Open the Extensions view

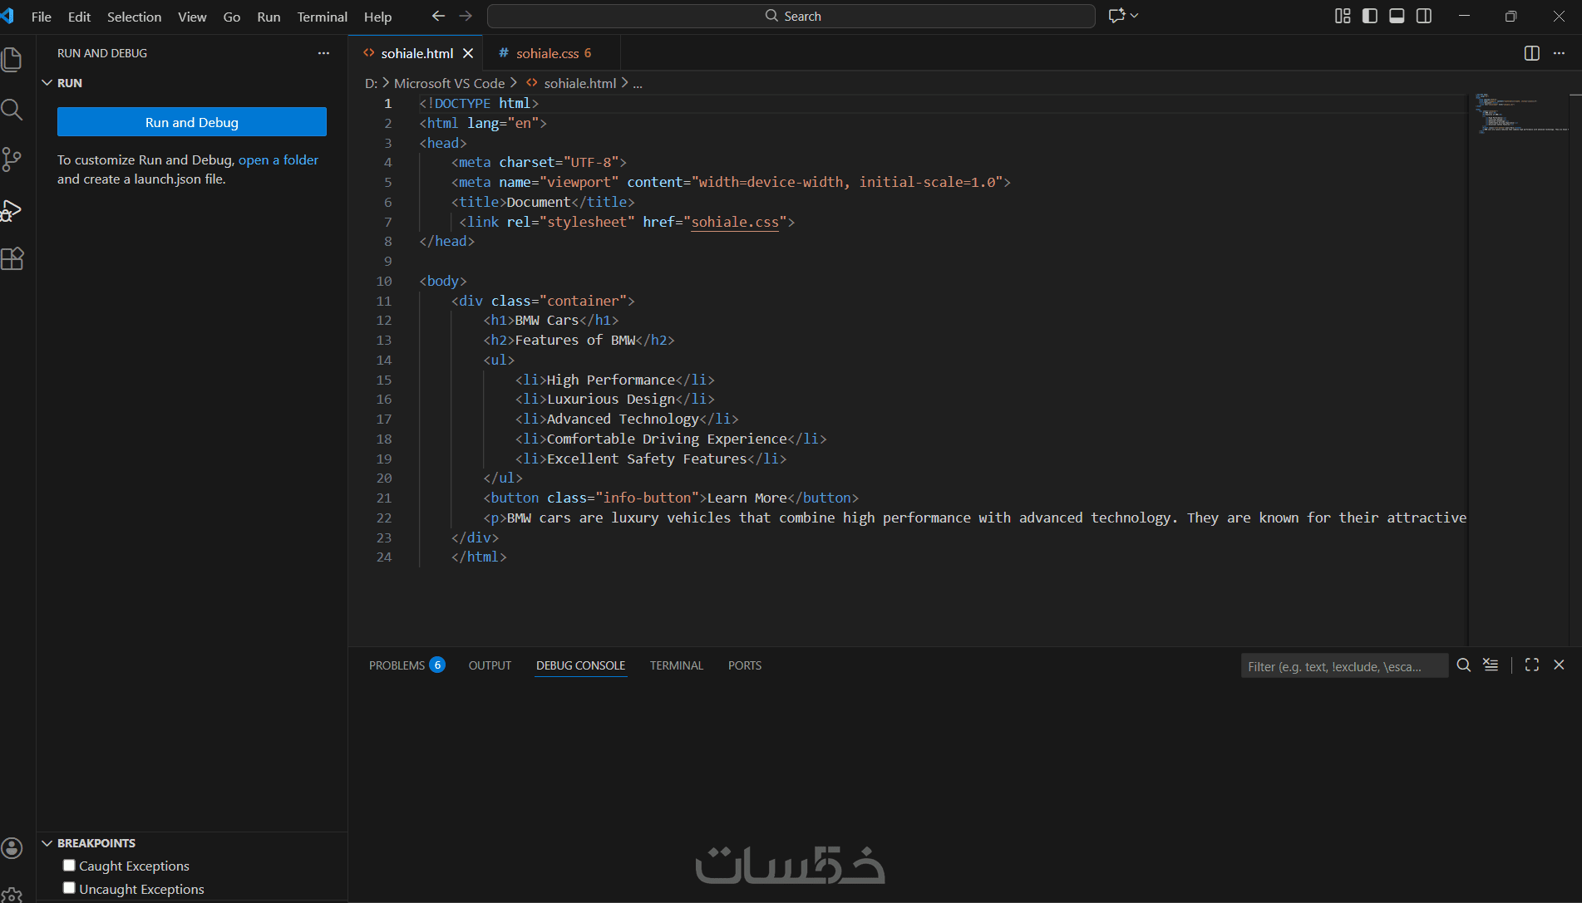[x=12, y=259]
